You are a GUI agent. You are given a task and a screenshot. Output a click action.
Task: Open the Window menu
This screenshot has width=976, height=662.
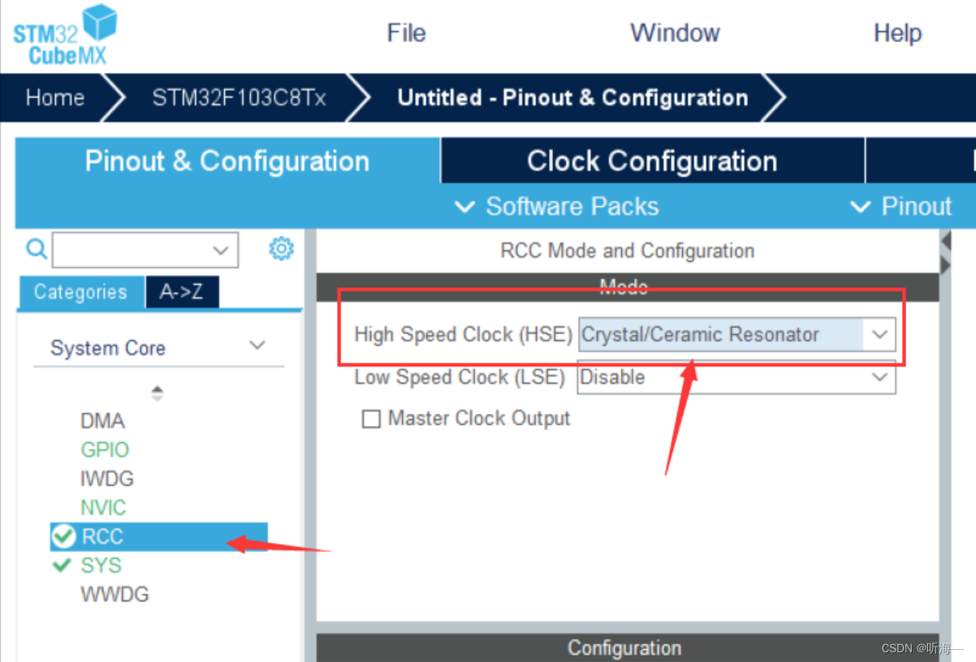[675, 33]
